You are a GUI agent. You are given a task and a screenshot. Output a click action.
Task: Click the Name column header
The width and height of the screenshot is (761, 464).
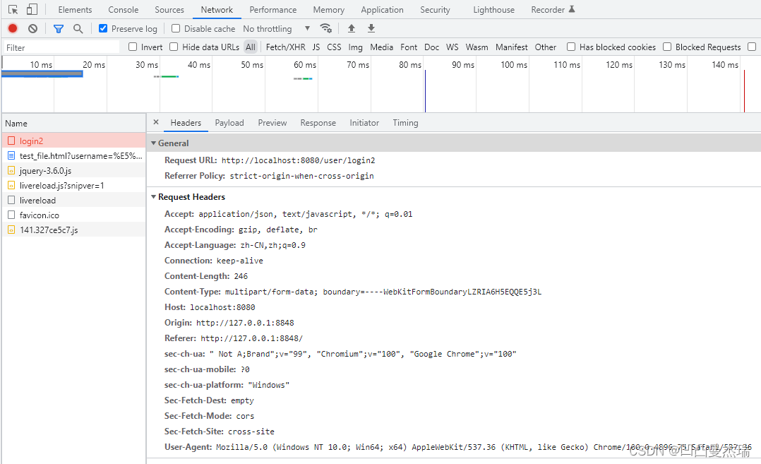tap(73, 124)
